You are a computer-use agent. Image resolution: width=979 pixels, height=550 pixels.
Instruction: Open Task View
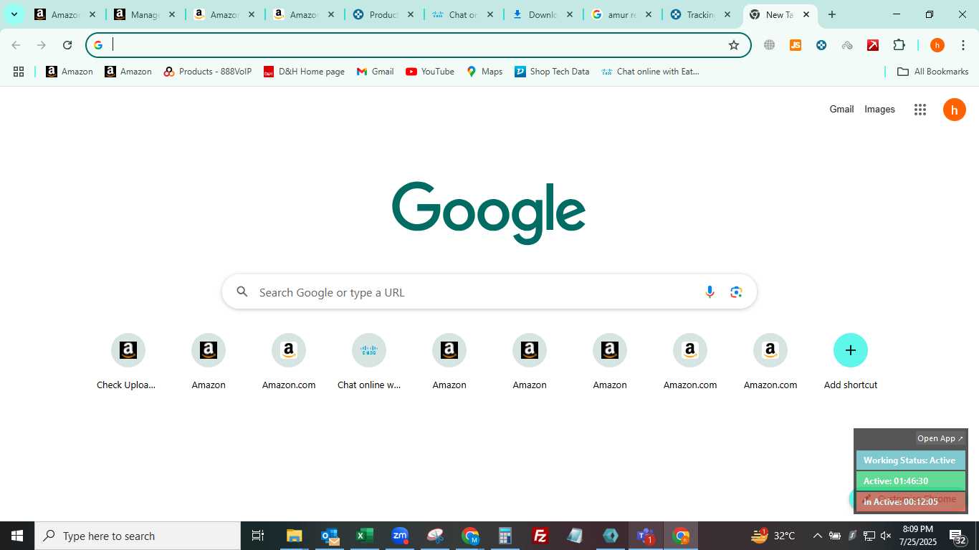[x=258, y=536]
